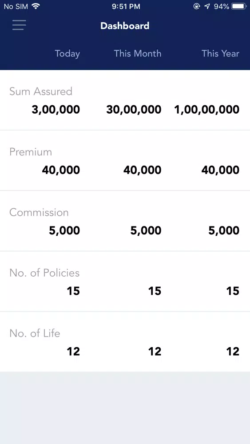Tap this year's Commission value 5,000
Viewport: 250px width, 444px height.
[224, 230]
